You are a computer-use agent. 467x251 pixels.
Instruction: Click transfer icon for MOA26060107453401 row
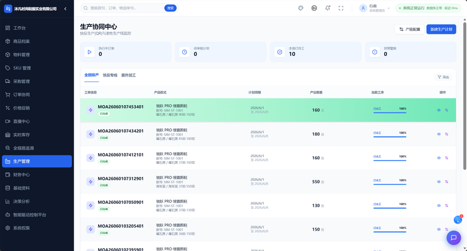447,110
